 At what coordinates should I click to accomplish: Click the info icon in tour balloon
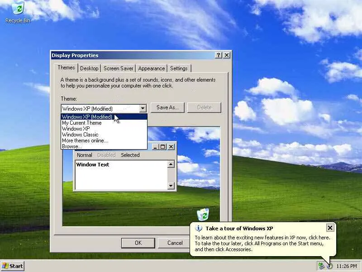coord(199,228)
